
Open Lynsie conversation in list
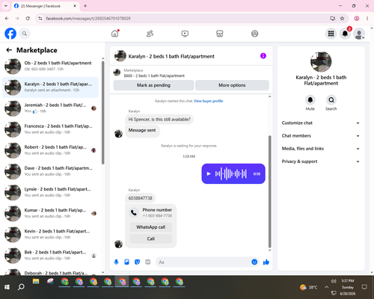point(50,192)
